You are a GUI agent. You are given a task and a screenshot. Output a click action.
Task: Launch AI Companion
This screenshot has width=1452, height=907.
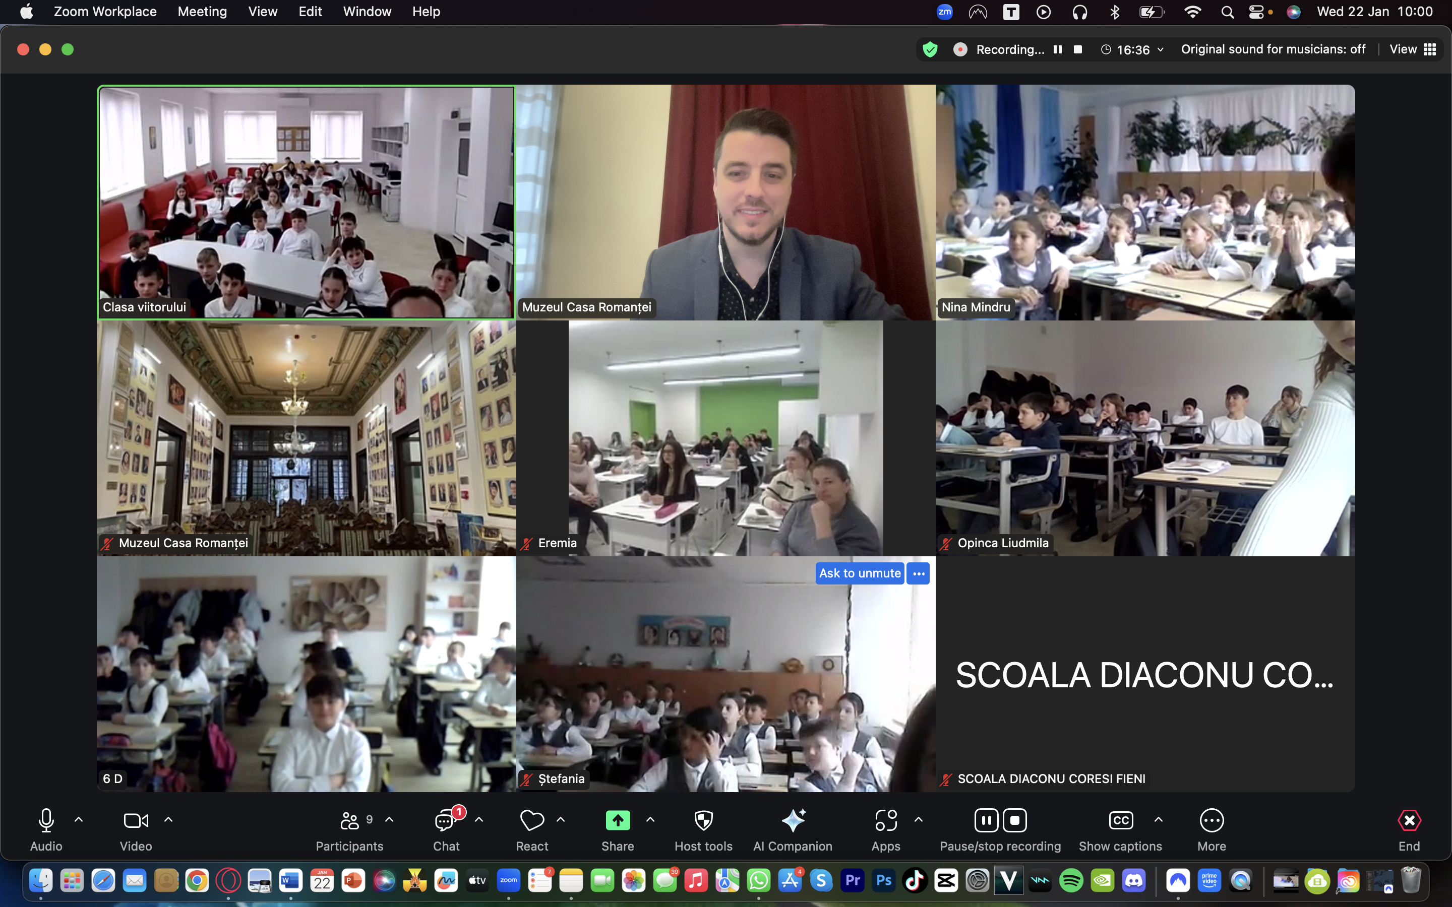(x=793, y=821)
